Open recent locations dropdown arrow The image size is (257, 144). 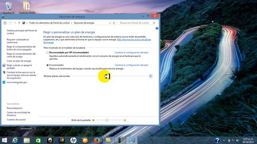15,23
